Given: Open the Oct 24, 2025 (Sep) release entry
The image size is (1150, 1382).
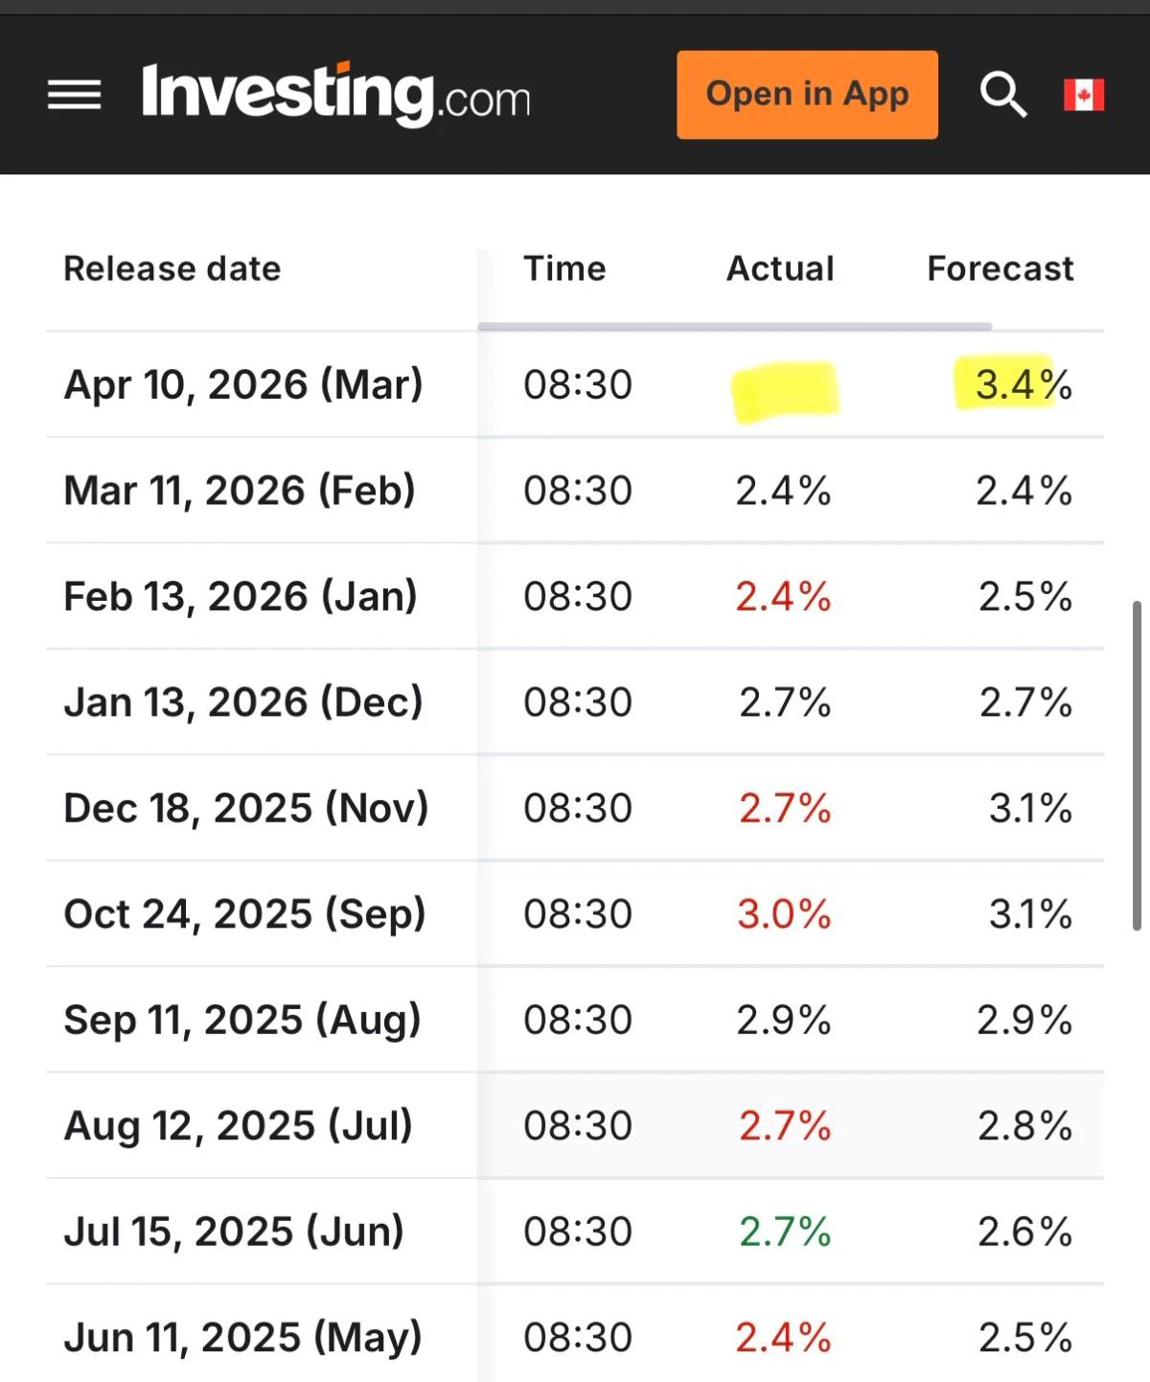Looking at the screenshot, I should point(244,913).
